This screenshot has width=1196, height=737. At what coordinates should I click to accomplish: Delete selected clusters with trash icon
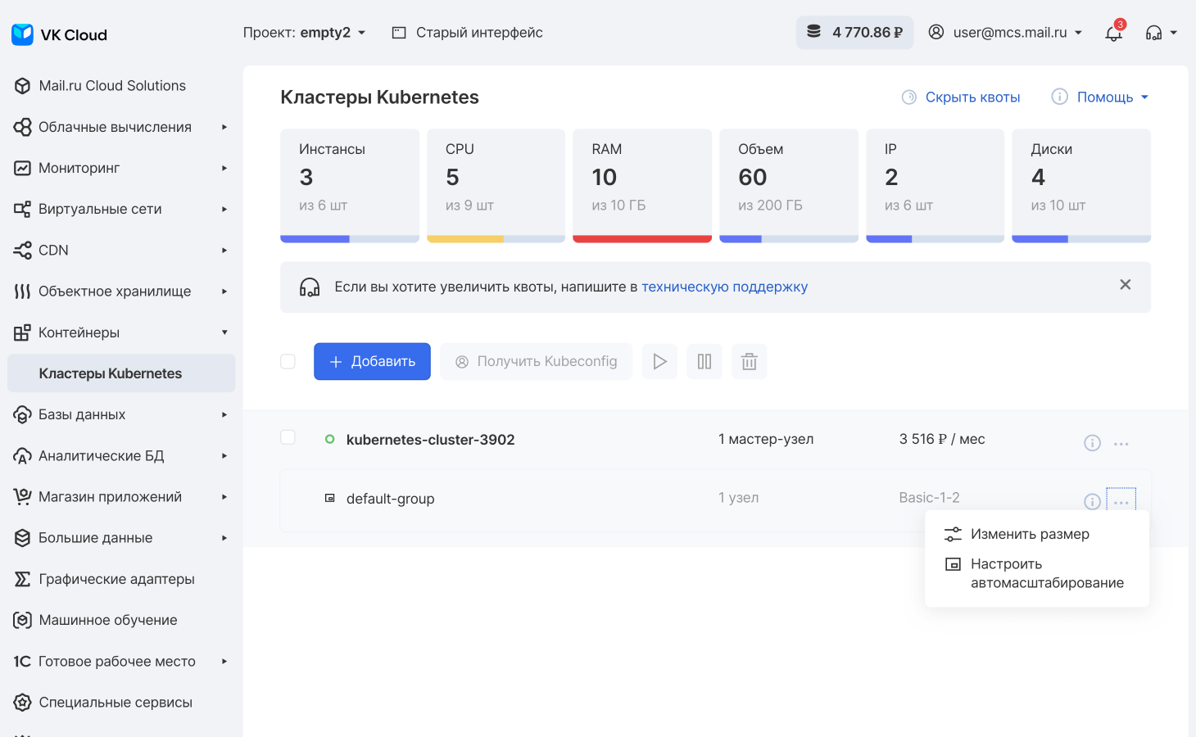click(749, 361)
